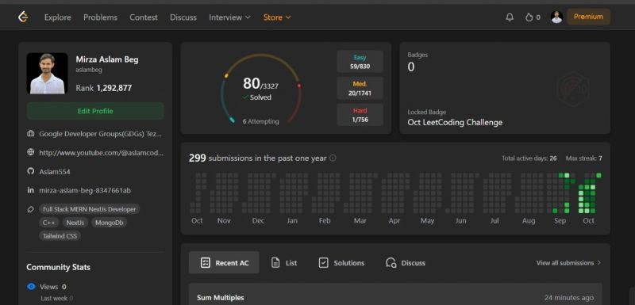Open the youtube.com/@aslamcod link
The height and width of the screenshot is (305, 635).
(102, 153)
